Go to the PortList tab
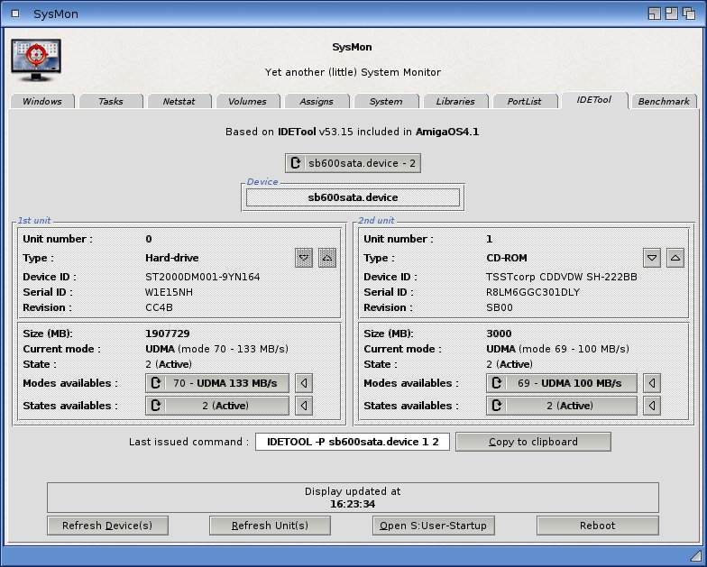Viewport: 707px width, 567px height. click(525, 101)
